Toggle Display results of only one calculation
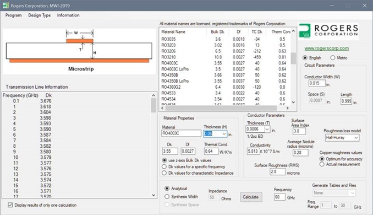 click(10, 205)
